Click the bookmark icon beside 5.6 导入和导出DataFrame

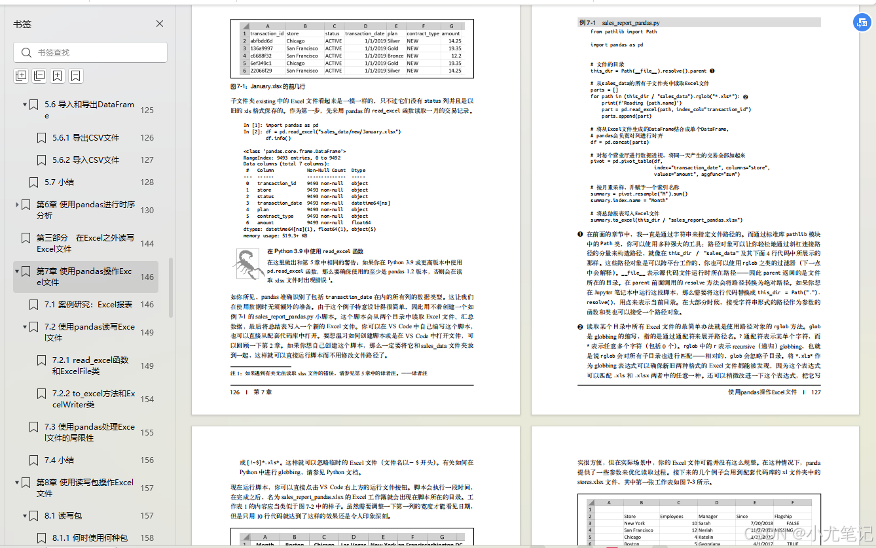click(33, 105)
